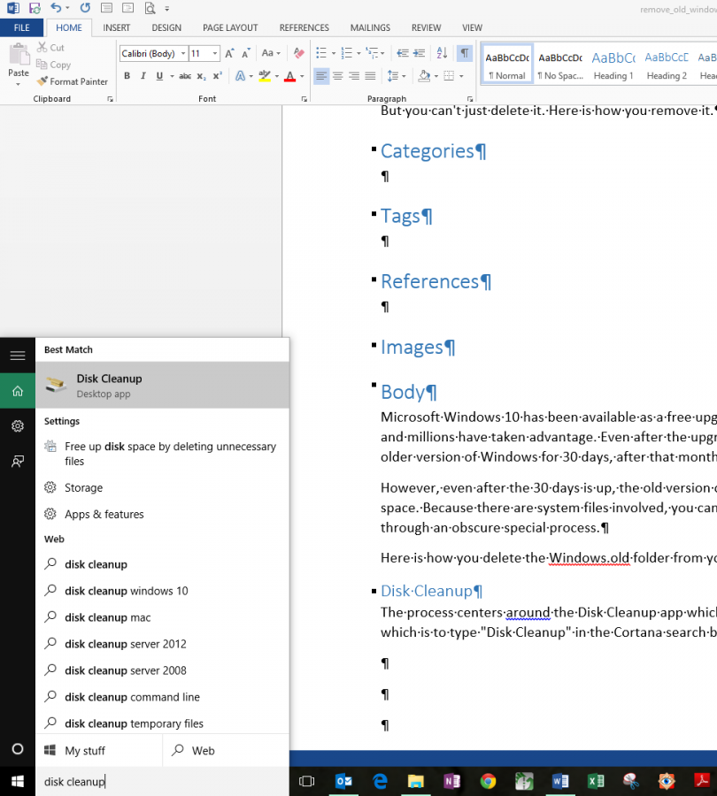Click the Subscript icon

click(200, 75)
